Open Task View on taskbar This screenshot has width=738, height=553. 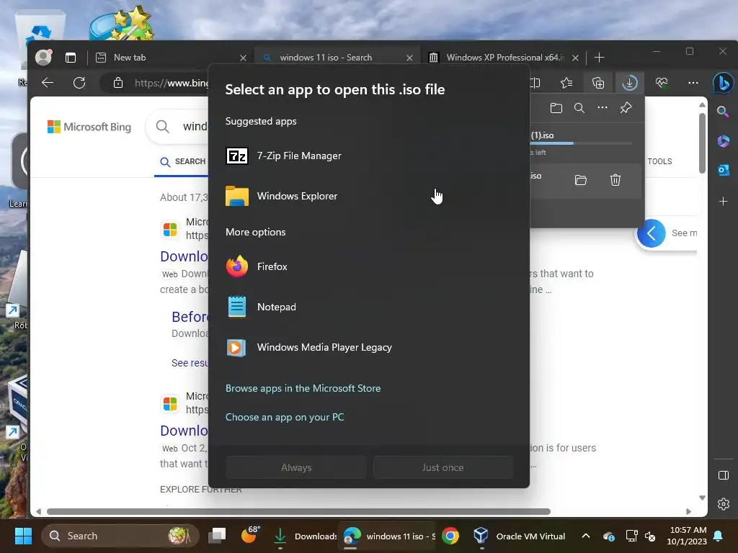[x=218, y=536]
